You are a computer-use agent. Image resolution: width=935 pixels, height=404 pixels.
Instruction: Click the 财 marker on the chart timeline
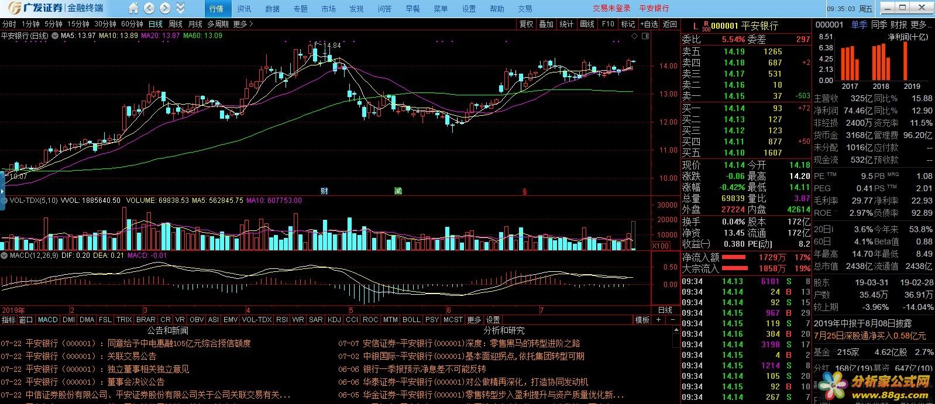pos(324,191)
